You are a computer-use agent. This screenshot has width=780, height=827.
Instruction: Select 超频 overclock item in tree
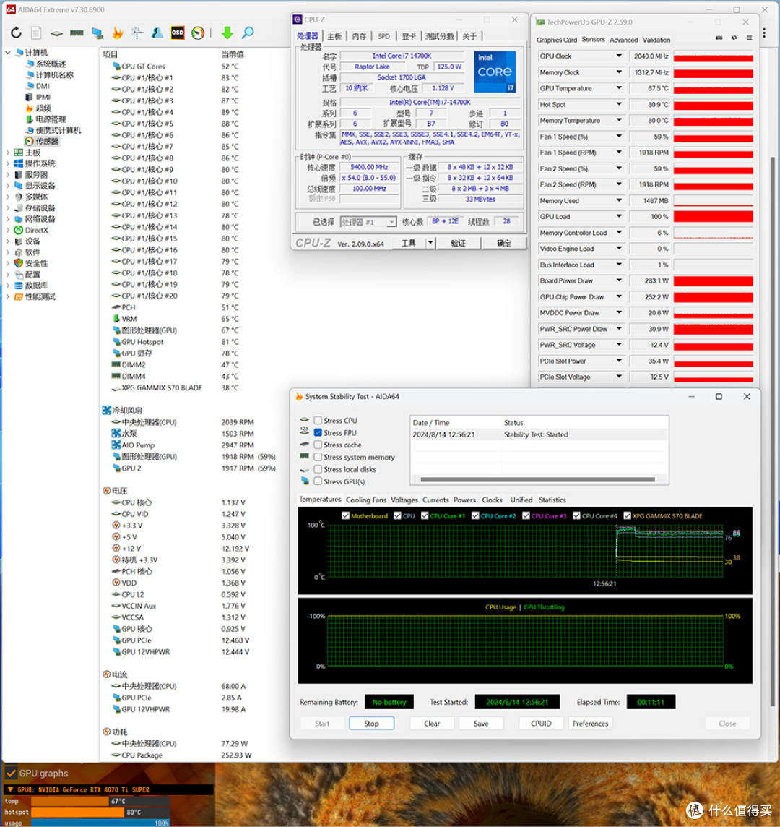pos(43,108)
